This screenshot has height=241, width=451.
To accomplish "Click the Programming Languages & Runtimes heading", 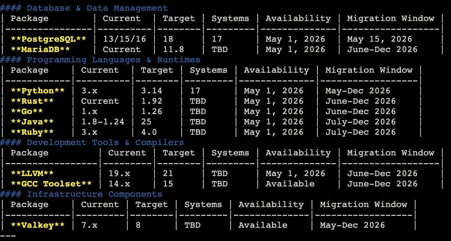I will (113, 60).
